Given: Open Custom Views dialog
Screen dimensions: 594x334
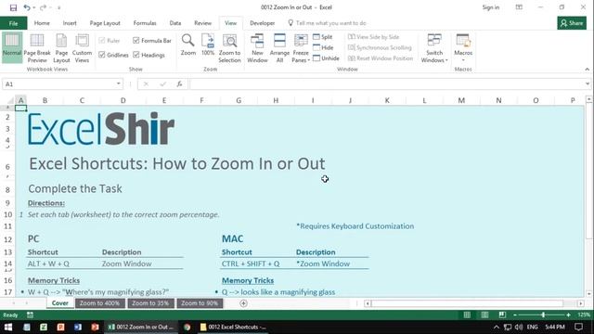Looking at the screenshot, I should (x=82, y=47).
